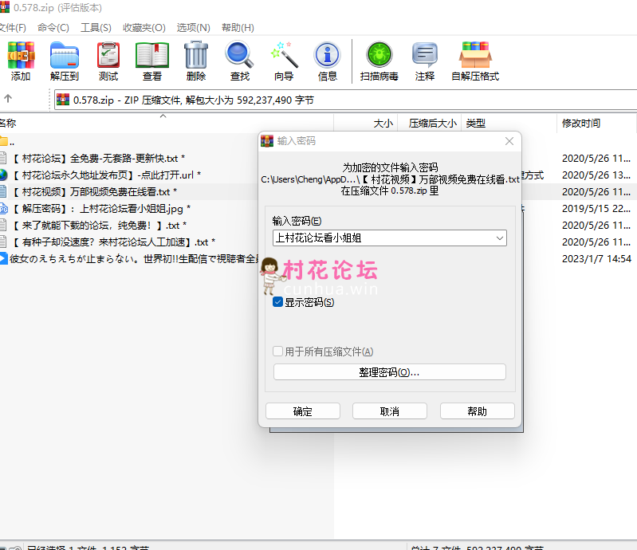Select 来了就能下载的论坛 txt file
This screenshot has width=637, height=550.
[99, 225]
